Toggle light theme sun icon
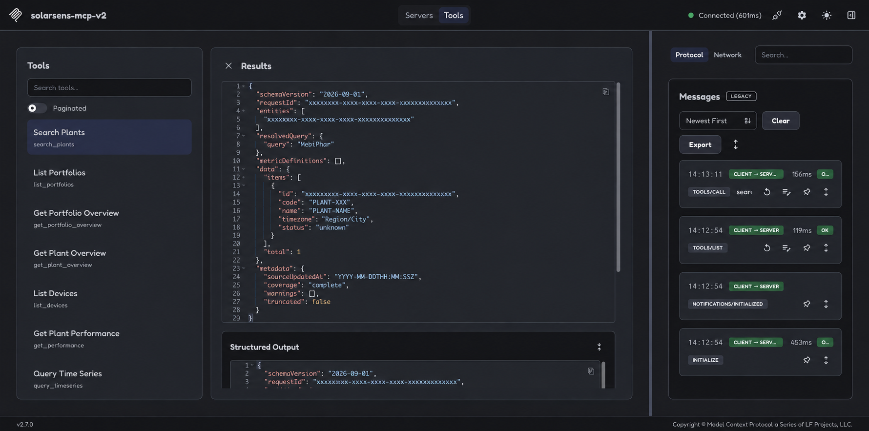Image resolution: width=869 pixels, height=431 pixels. point(827,15)
